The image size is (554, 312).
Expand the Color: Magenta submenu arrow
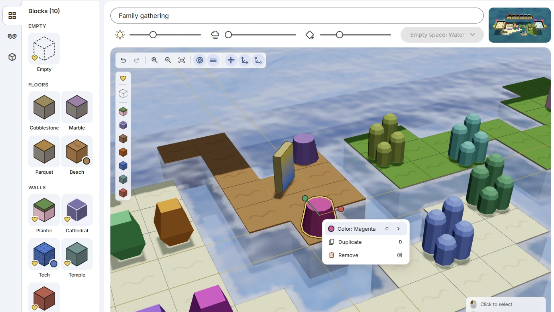pos(398,229)
